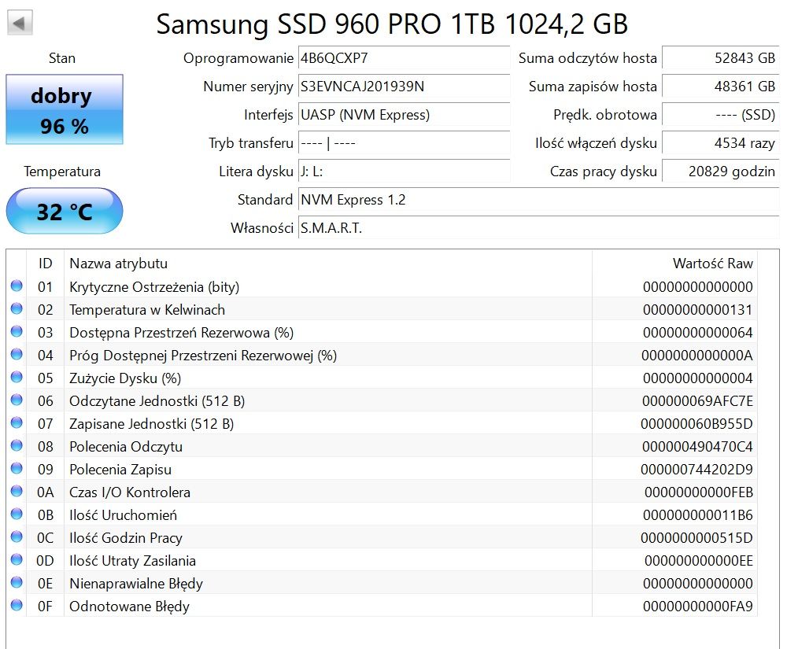Click the status orb for Odczytane Jednostki
787x649 pixels.
(x=17, y=400)
